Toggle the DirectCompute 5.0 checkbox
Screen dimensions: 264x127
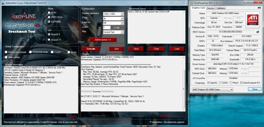coord(241,83)
